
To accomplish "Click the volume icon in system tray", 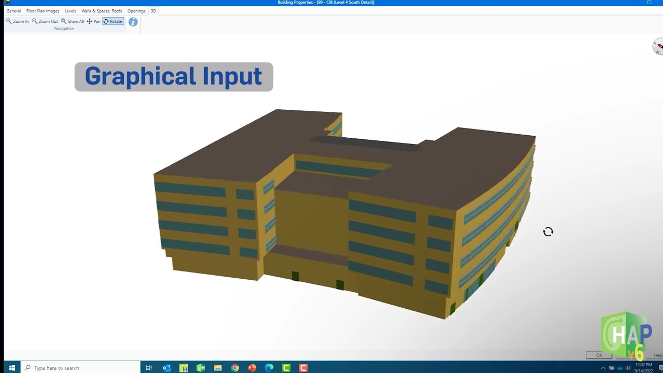I will point(628,368).
